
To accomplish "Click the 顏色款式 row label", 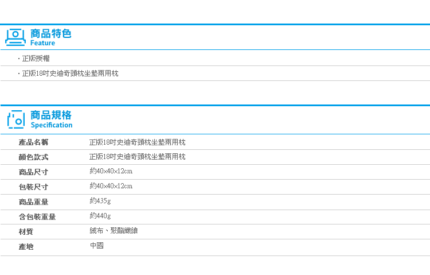I will click(x=33, y=157).
